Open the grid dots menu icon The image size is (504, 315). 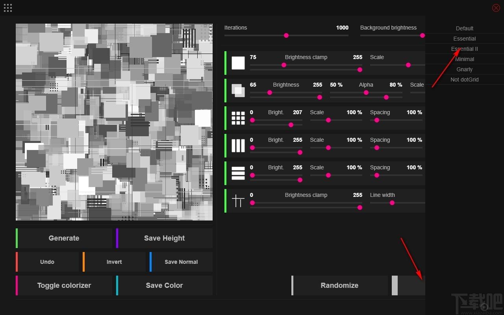coord(7,7)
